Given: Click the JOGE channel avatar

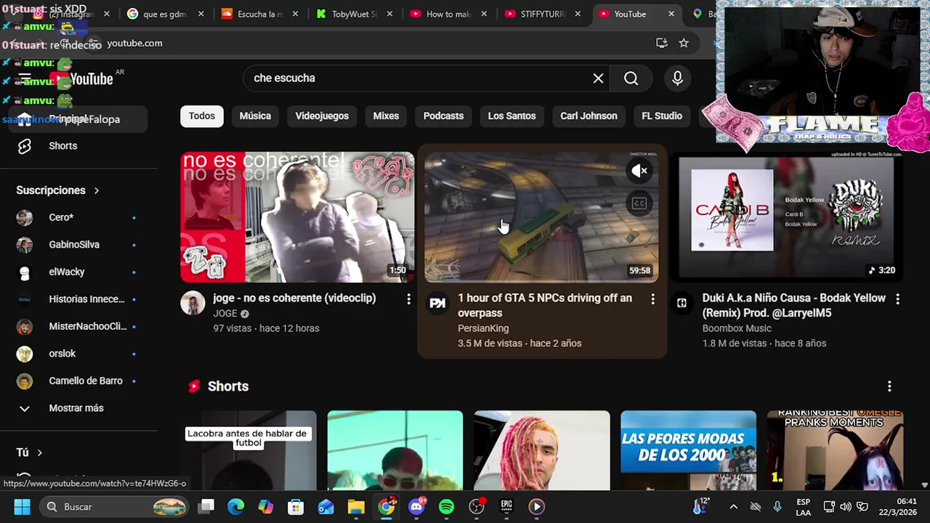Looking at the screenshot, I should [193, 304].
